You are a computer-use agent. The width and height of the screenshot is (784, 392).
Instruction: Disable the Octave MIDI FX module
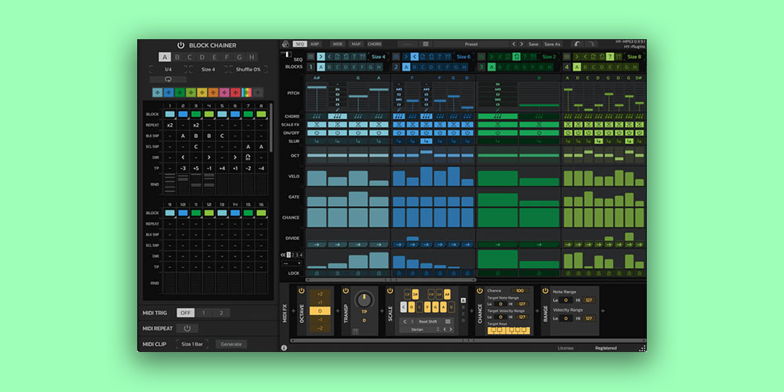[x=303, y=291]
